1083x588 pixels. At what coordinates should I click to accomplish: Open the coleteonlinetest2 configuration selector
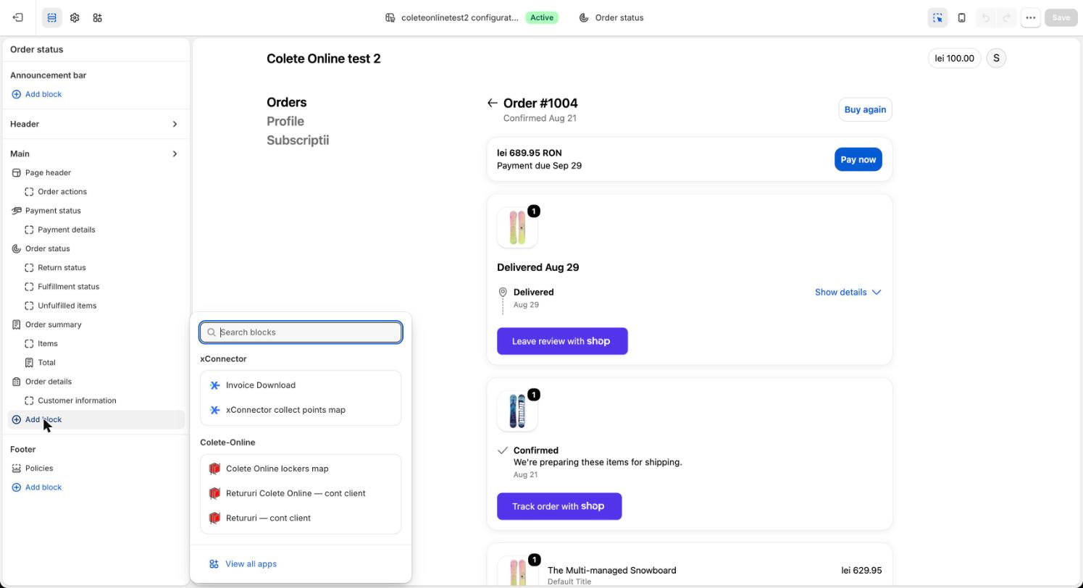click(x=452, y=17)
